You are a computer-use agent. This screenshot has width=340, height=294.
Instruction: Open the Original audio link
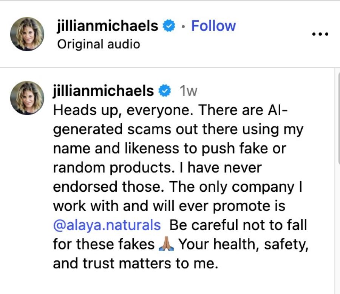coord(98,44)
